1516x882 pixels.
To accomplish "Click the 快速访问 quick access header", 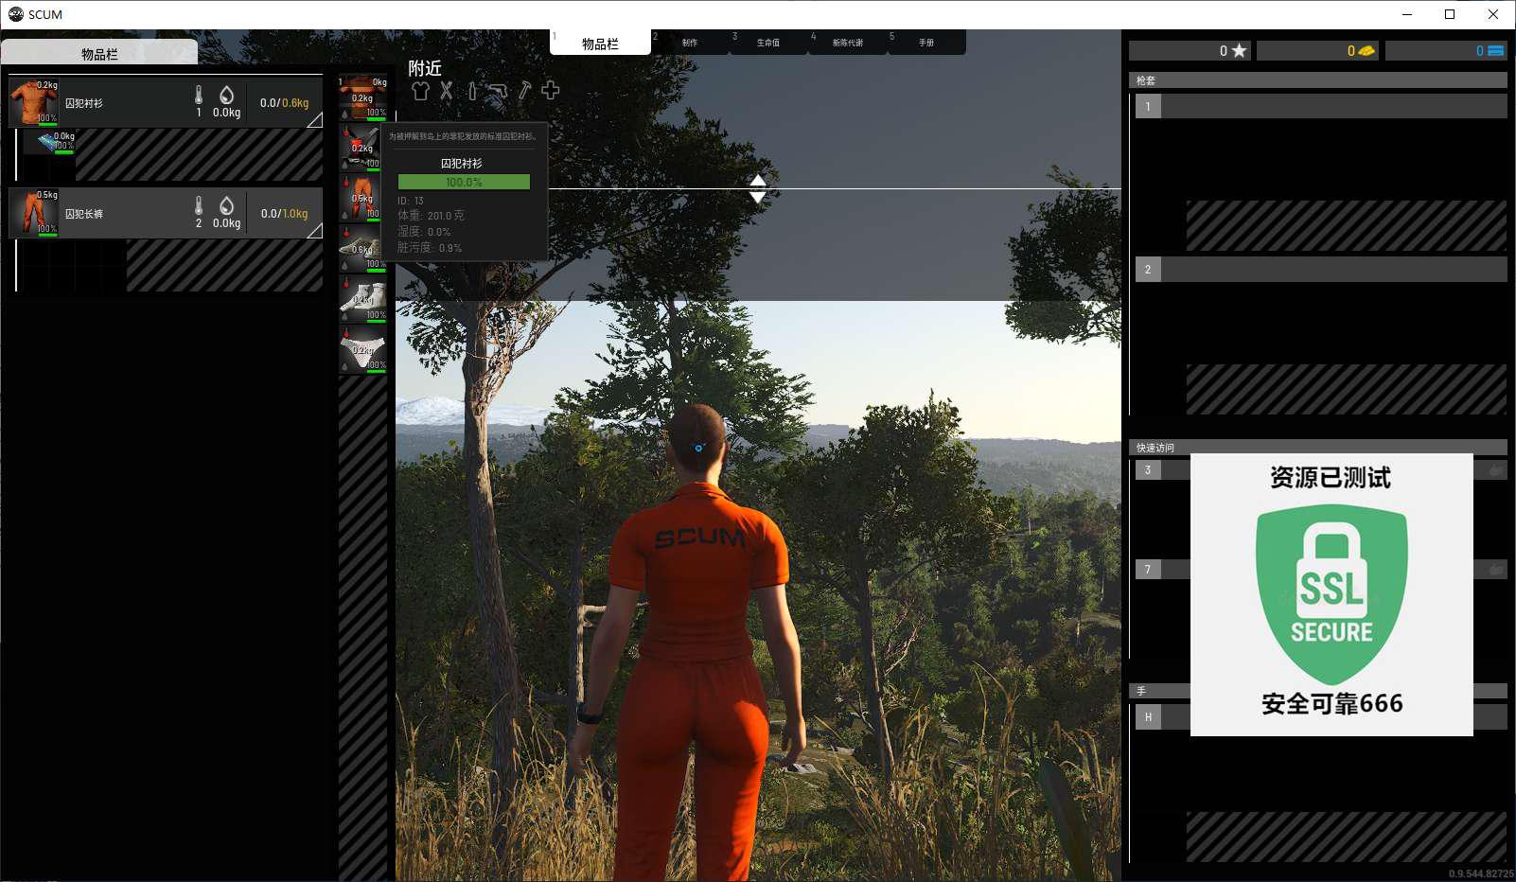I will [x=1317, y=447].
